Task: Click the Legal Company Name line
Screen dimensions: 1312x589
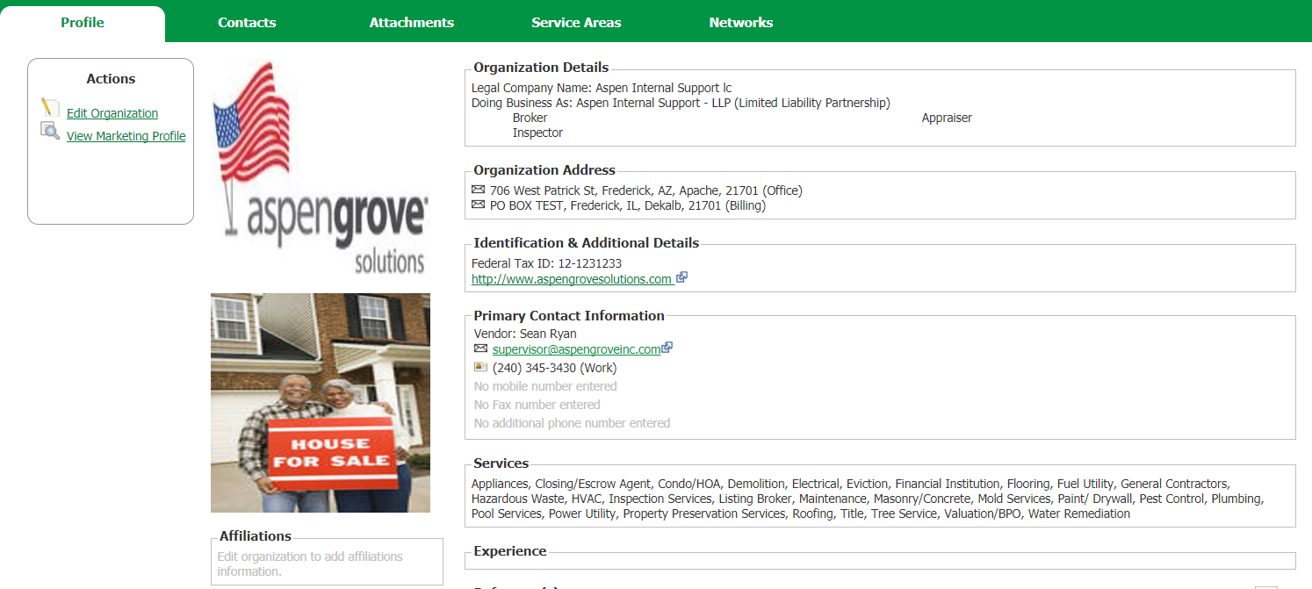Action: [x=602, y=88]
